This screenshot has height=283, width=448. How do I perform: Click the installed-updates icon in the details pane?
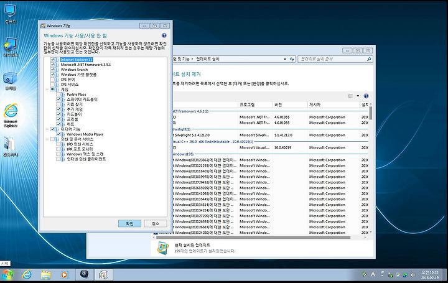click(163, 248)
